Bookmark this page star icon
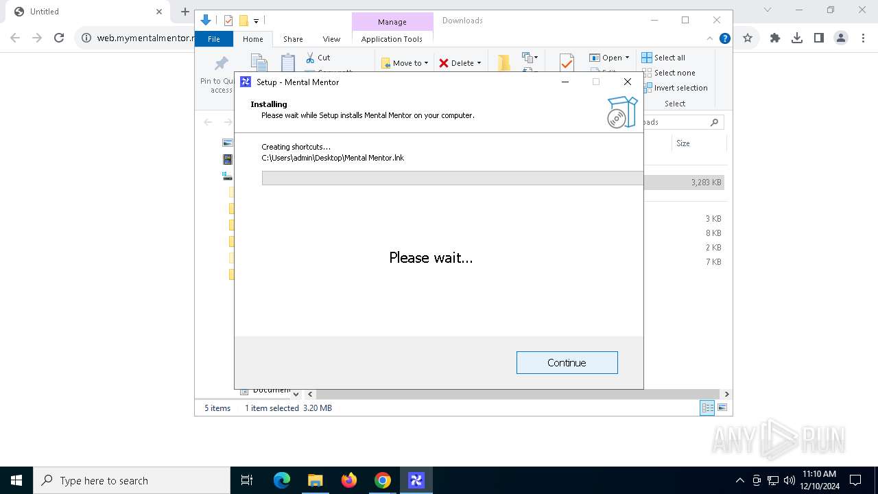 coord(748,38)
